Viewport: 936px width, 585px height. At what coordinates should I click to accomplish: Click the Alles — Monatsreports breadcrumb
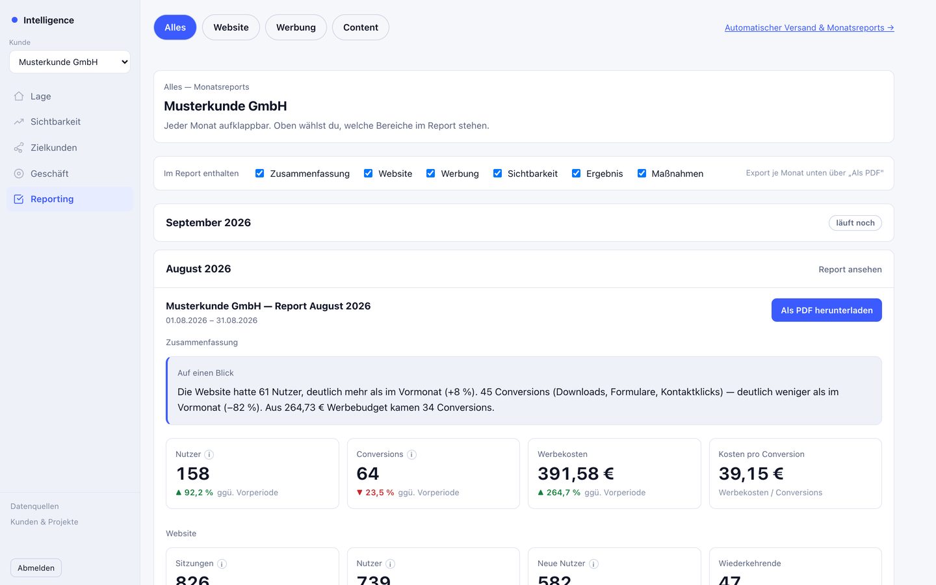[207, 87]
